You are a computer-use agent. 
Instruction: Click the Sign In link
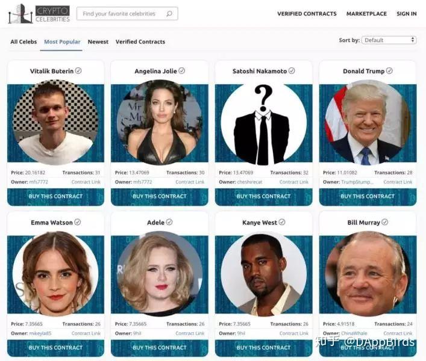[407, 14]
